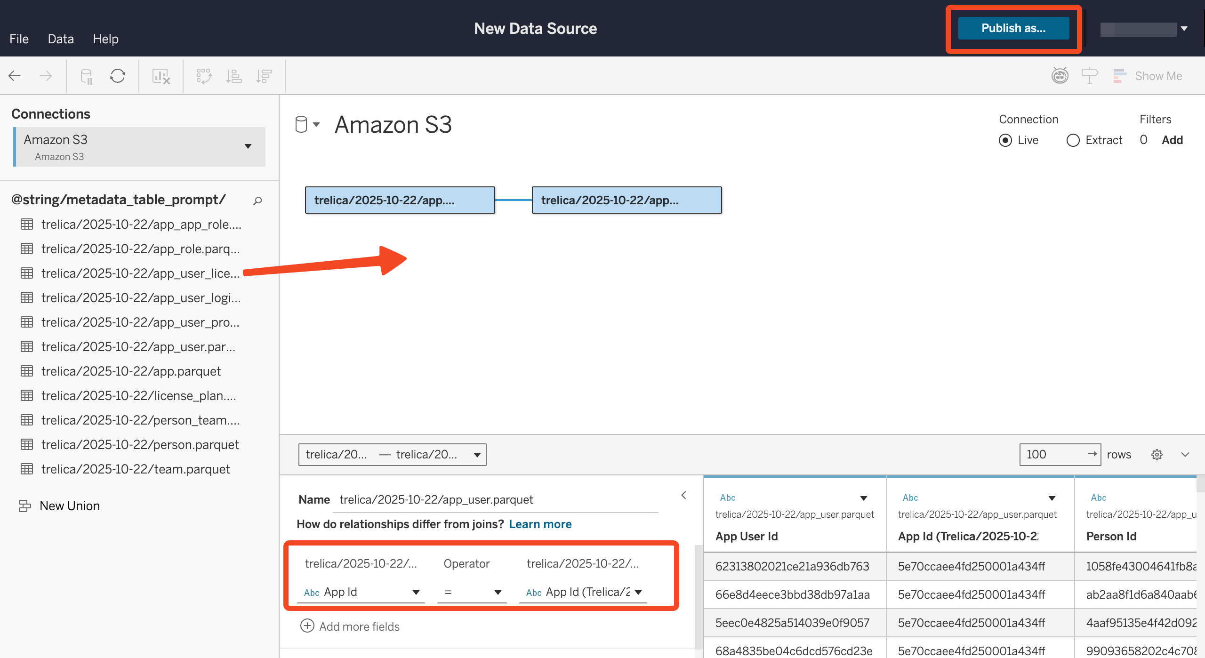Select trelica/2025-10-22/person_team.... table
This screenshot has width=1205, height=658.
coord(140,420)
